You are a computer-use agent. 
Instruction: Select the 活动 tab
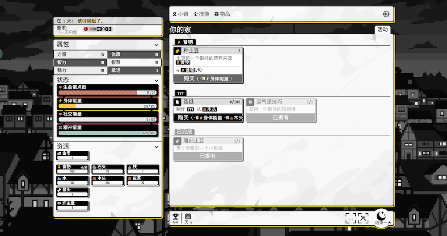pos(383,29)
